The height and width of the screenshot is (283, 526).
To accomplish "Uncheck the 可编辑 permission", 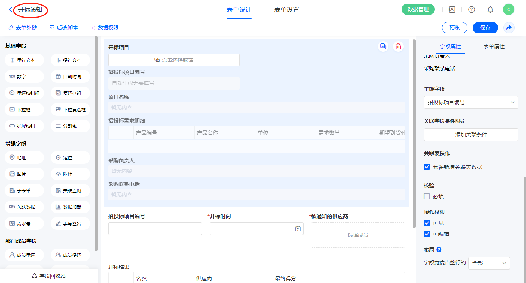I will (x=427, y=234).
